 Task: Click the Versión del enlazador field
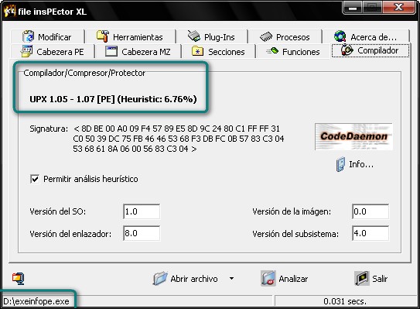[142, 233]
